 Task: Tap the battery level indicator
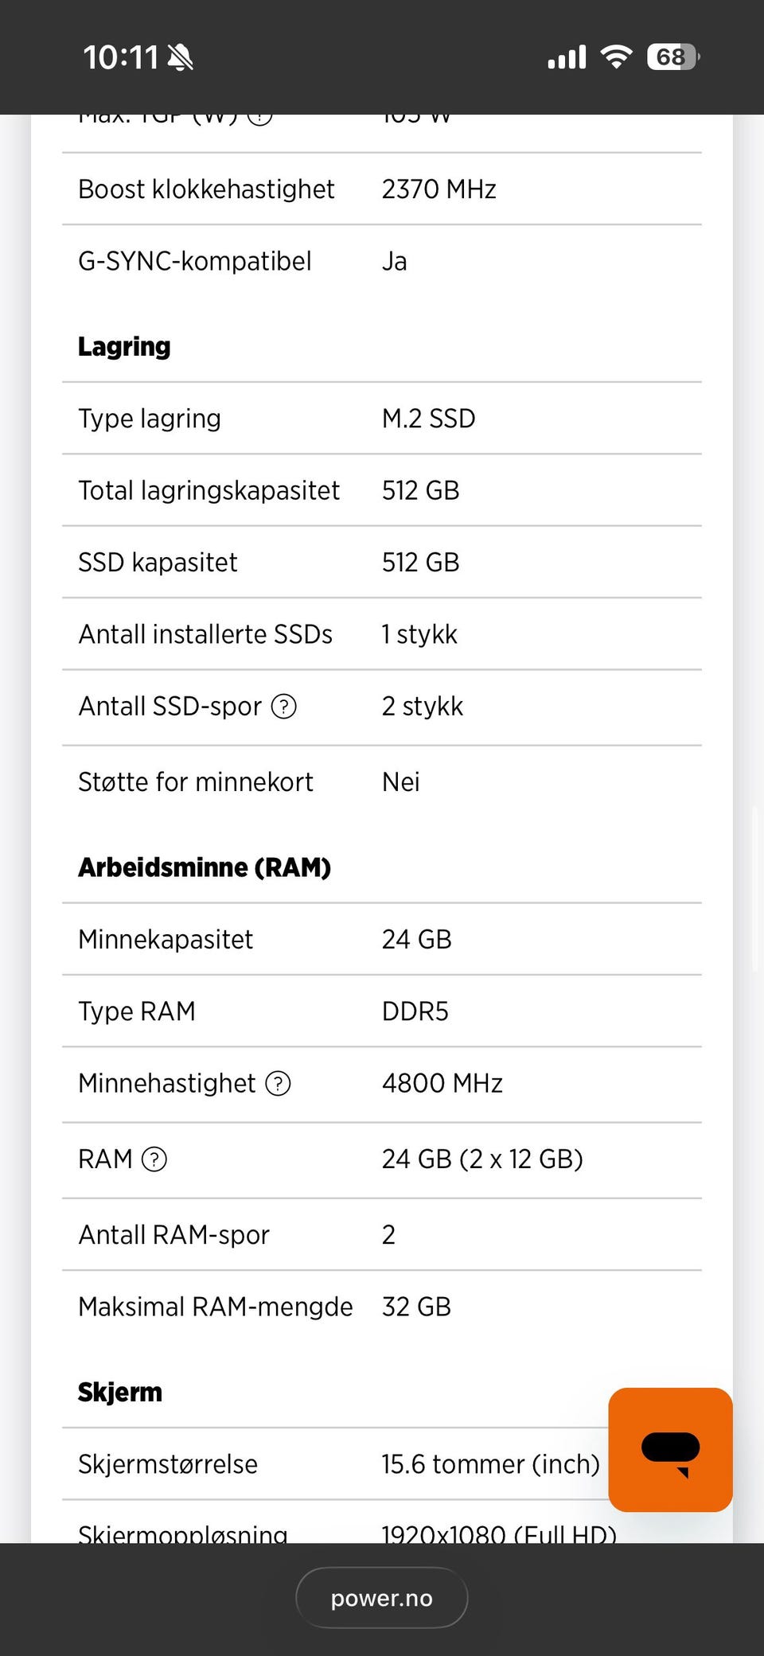(x=672, y=57)
